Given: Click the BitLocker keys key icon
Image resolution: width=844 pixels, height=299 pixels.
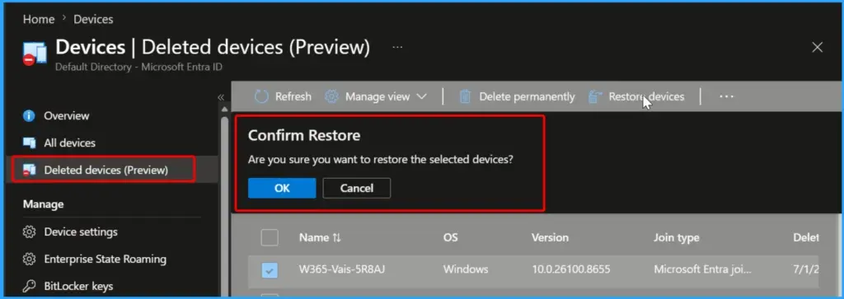Looking at the screenshot, I should 29,286.
